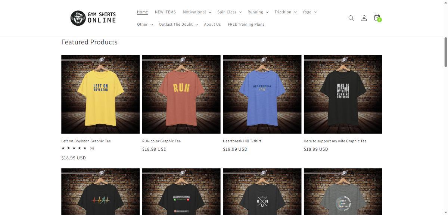This screenshot has height=215, width=448.
Task: Open the shopping cart bag icon
Action: point(377,18)
